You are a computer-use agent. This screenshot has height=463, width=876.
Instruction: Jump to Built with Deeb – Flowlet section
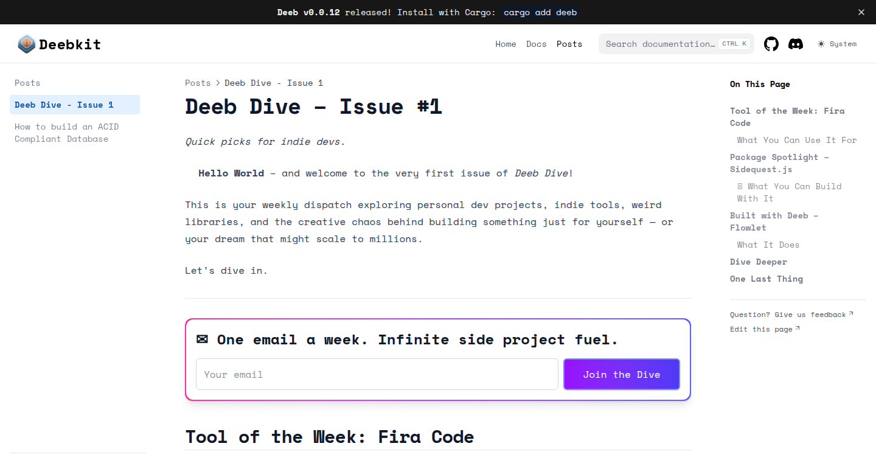pos(774,221)
